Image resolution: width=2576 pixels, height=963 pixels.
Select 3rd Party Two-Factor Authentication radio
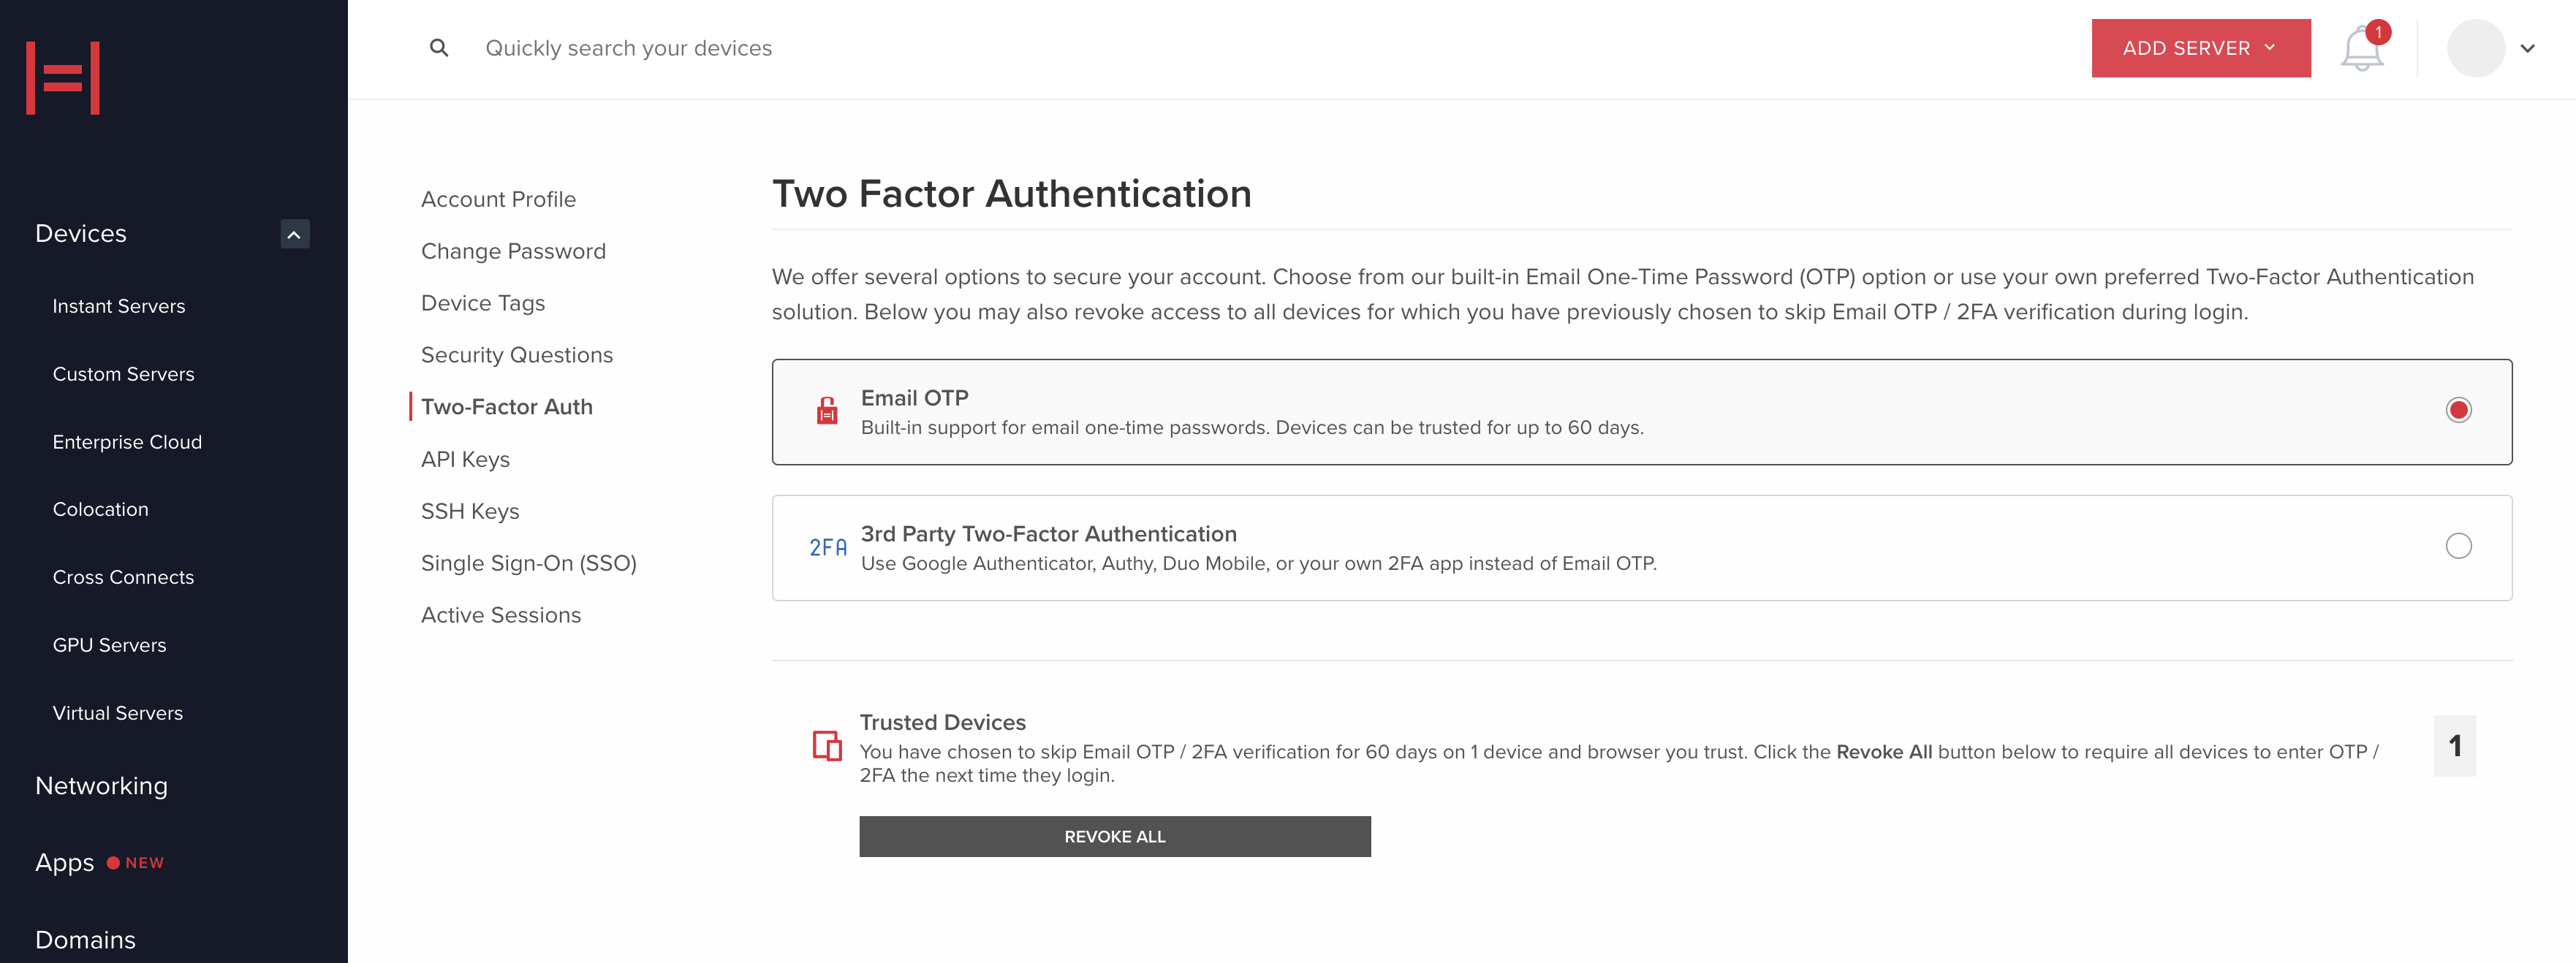tap(2458, 546)
